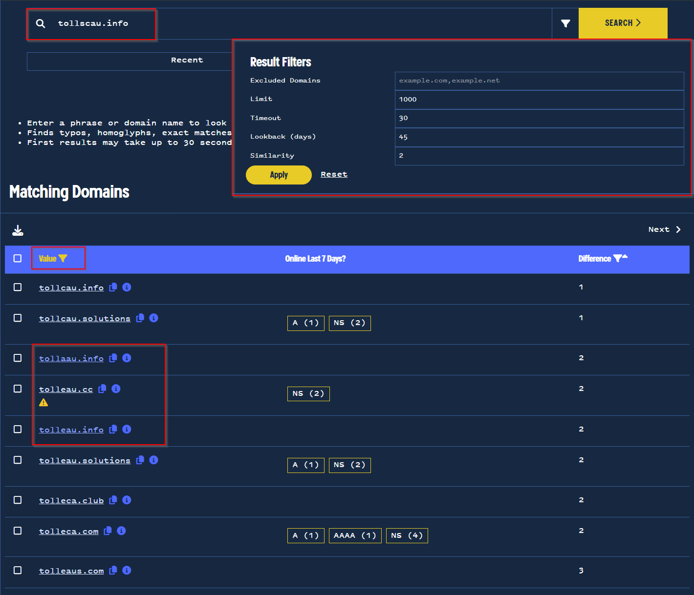Show info for tollcau.info
The image size is (694, 595).
127,287
